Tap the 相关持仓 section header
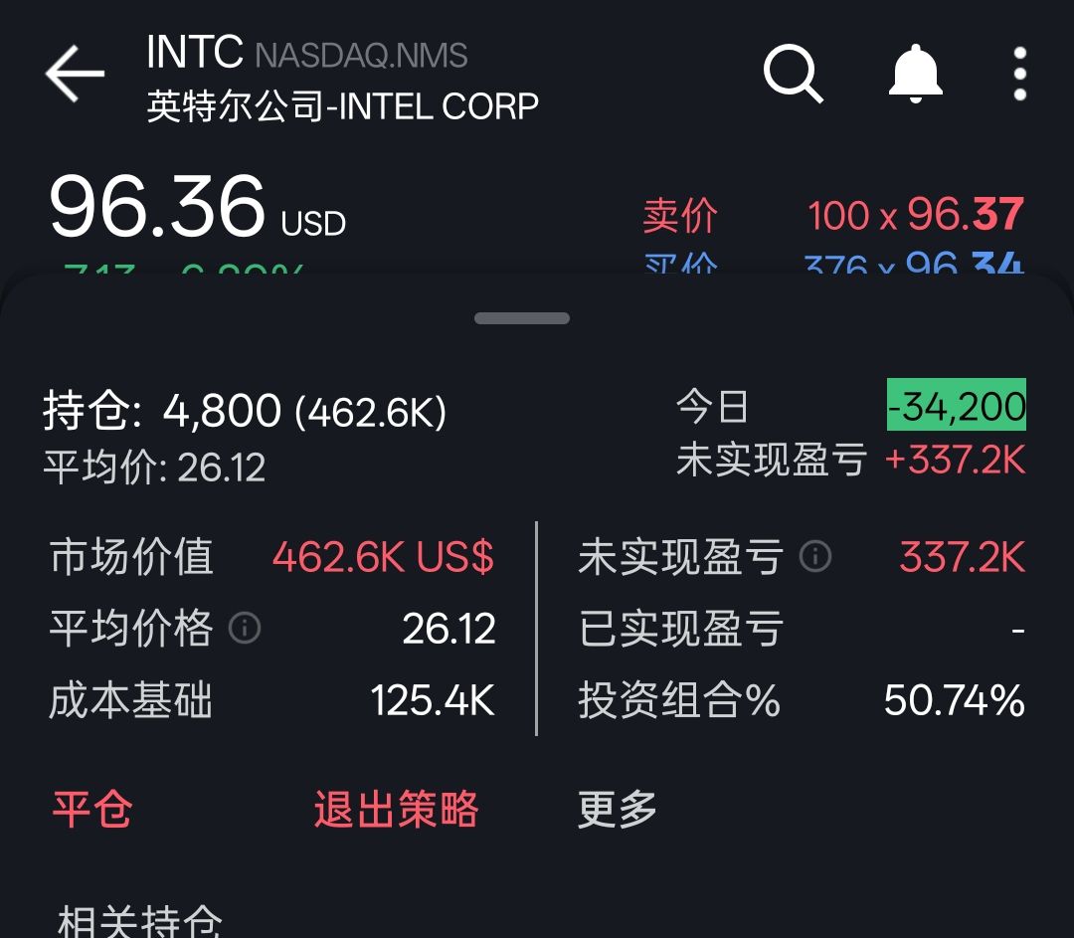 (x=140, y=919)
